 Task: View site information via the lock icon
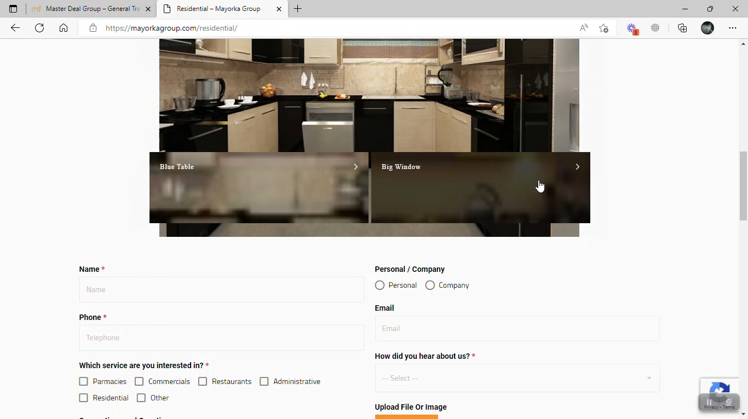click(x=93, y=28)
